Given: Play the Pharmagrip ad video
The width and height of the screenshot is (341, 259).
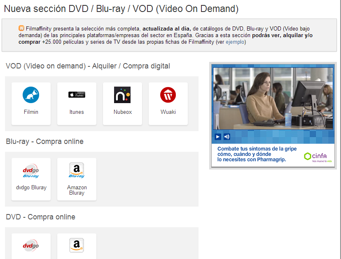Looking at the screenshot, I should [218, 137].
